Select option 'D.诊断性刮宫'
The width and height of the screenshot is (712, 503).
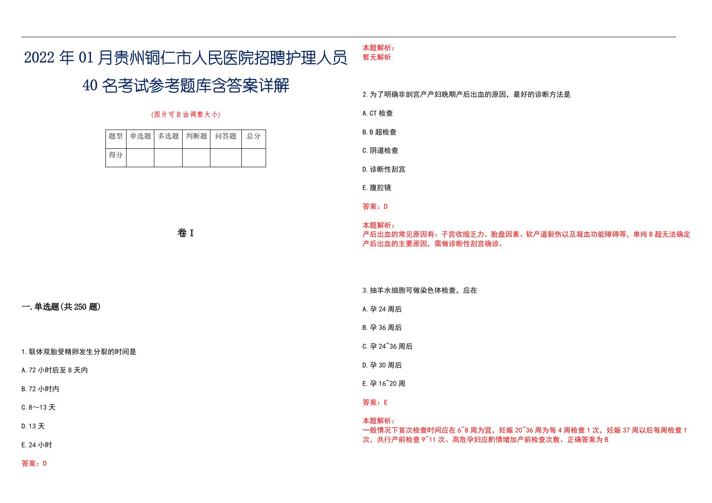(x=384, y=169)
